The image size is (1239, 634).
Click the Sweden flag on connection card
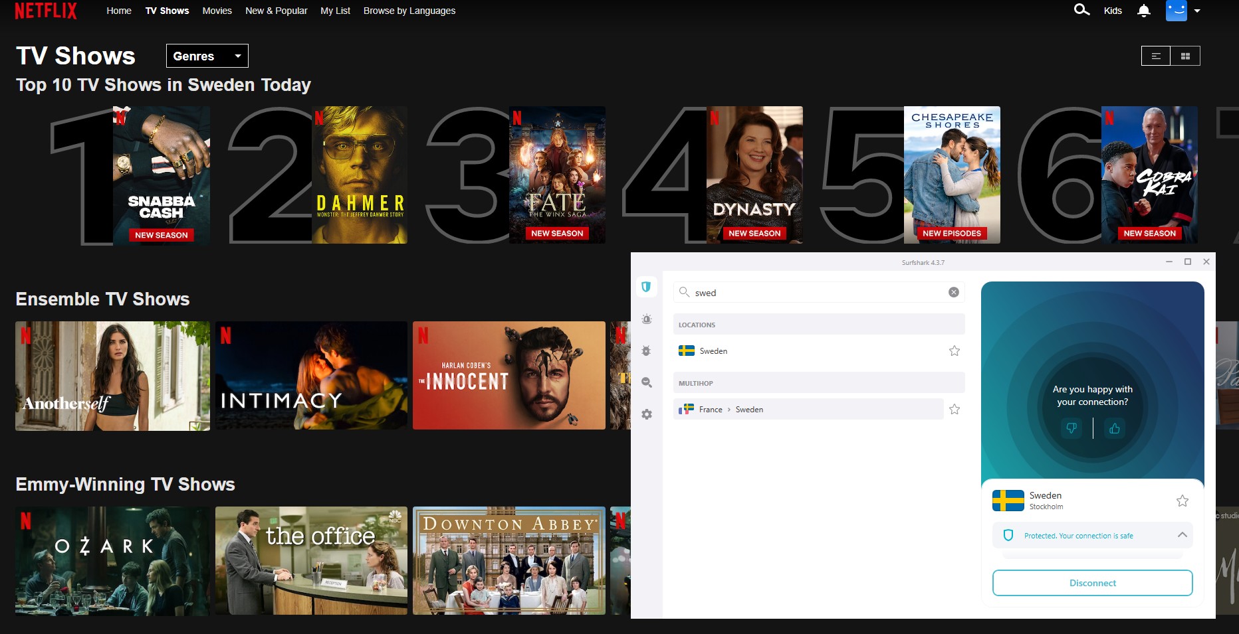(1008, 501)
